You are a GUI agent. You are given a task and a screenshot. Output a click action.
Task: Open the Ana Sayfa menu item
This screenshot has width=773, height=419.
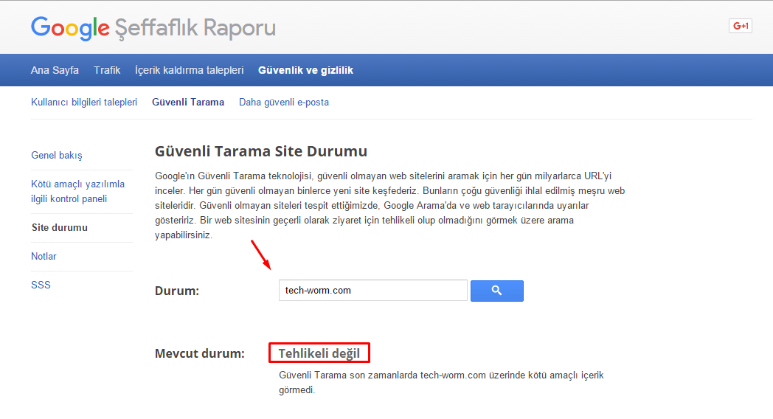(x=55, y=70)
